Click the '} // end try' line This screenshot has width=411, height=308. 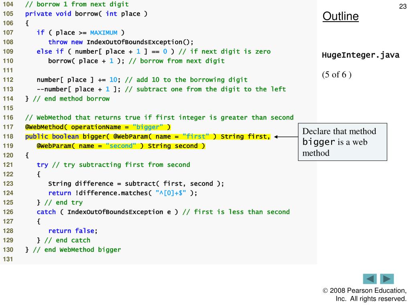click(60, 203)
